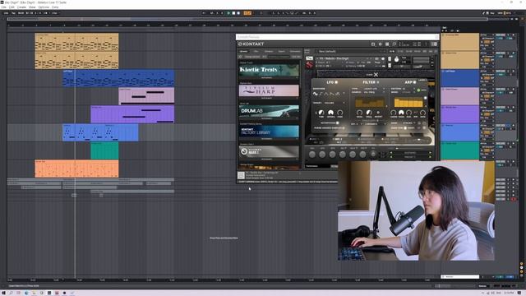Toggle the MIDI map mode switch

pyautogui.click(x=500, y=13)
